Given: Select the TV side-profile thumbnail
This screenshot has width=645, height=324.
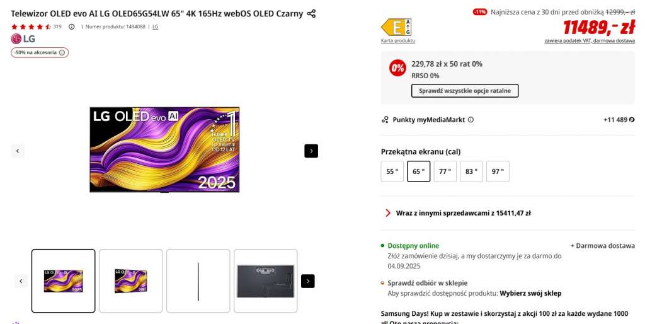Looking at the screenshot, I should (198, 281).
